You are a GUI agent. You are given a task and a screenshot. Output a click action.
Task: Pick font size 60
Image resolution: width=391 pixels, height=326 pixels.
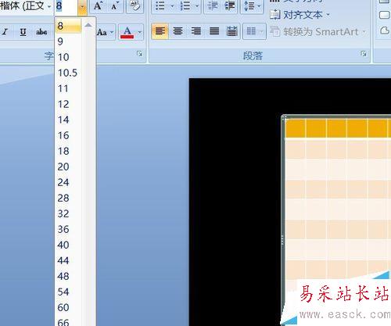[x=68, y=307]
